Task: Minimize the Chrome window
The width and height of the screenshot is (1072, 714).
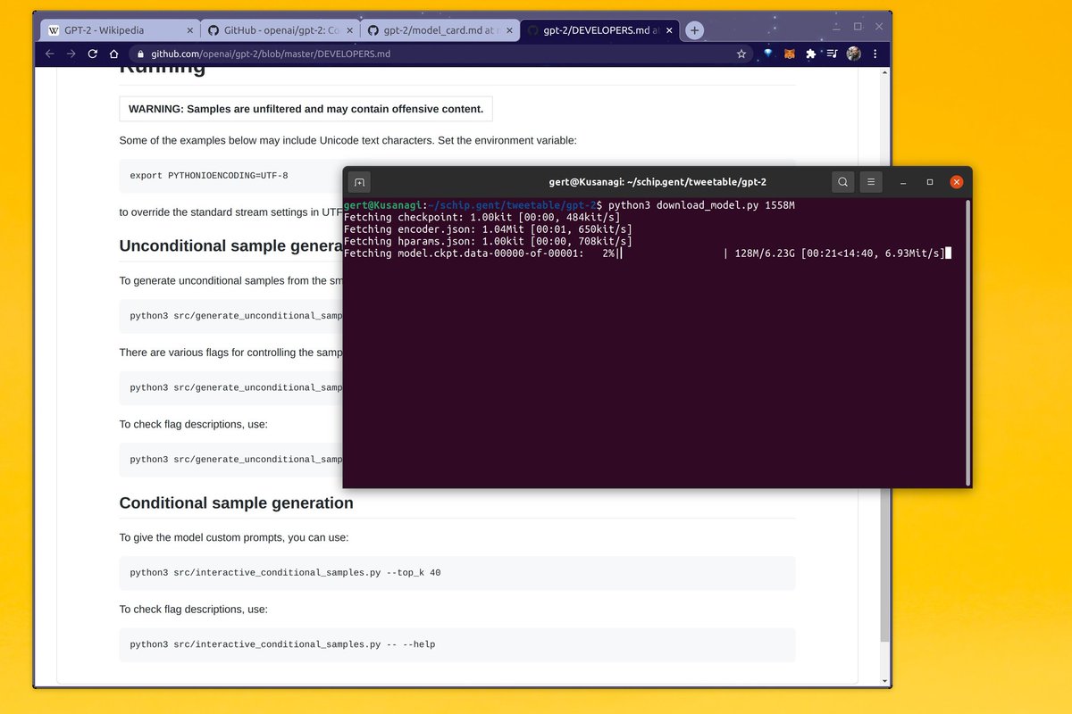Action: pyautogui.click(x=836, y=27)
